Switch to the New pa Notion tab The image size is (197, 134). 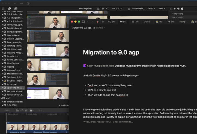pyautogui.click(x=183, y=22)
